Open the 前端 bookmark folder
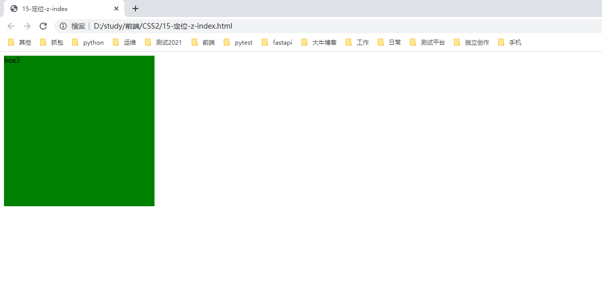Image resolution: width=602 pixels, height=285 pixels. tap(203, 43)
